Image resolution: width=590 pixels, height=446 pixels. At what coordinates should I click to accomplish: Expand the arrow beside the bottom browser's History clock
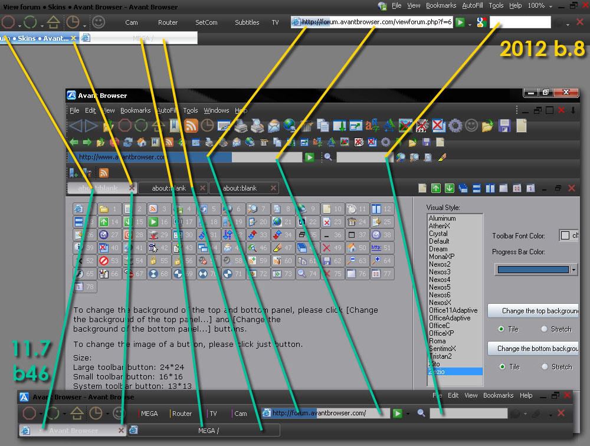click(107, 414)
